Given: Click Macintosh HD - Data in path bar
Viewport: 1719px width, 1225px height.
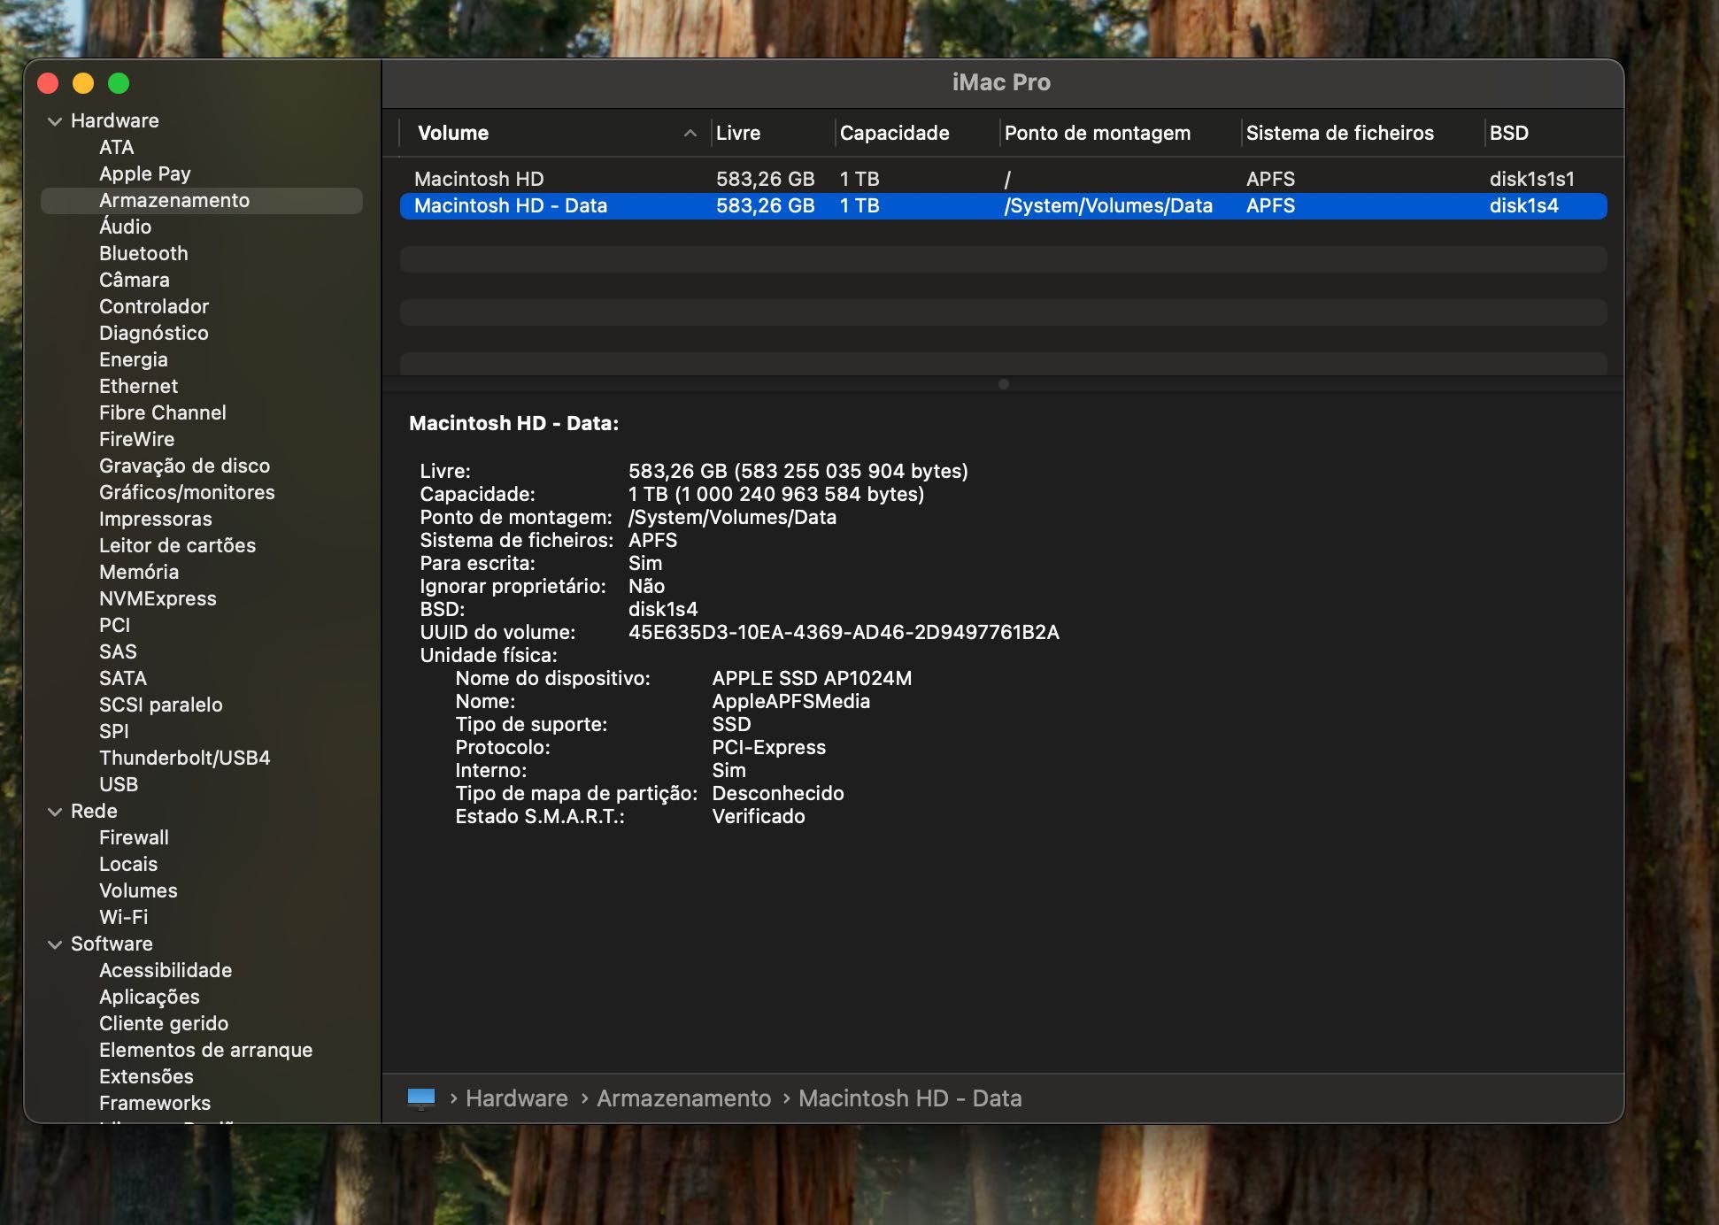Looking at the screenshot, I should click(910, 1098).
